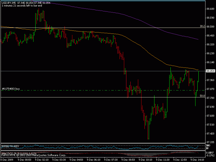The height and width of the screenshot is (162, 216).
Task: Click the 87.780 price axis label
Action: 210,98
